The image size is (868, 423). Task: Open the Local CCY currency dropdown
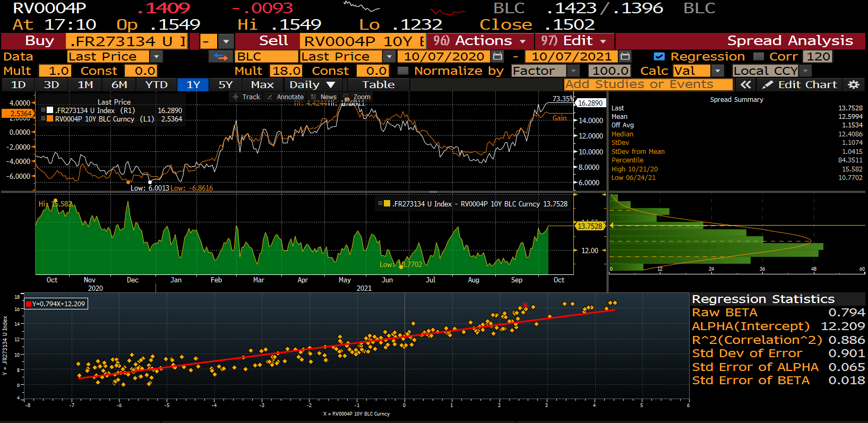point(806,71)
